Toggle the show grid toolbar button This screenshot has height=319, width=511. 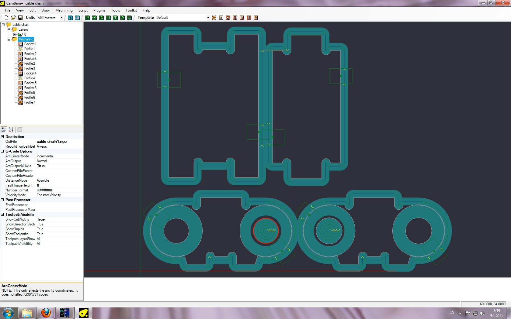point(77,18)
